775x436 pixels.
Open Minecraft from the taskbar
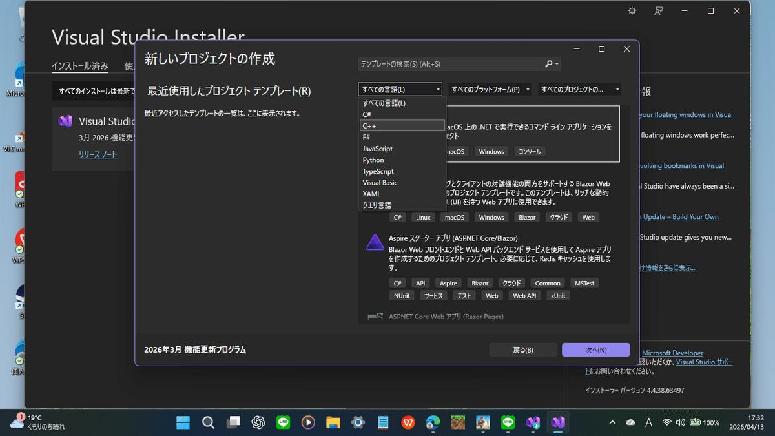457,423
